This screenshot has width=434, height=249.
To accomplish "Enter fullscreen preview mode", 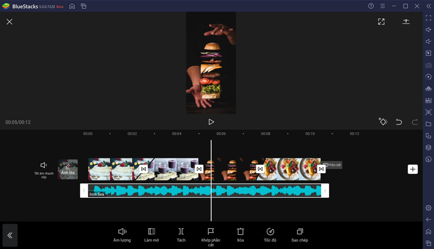I will (x=381, y=21).
